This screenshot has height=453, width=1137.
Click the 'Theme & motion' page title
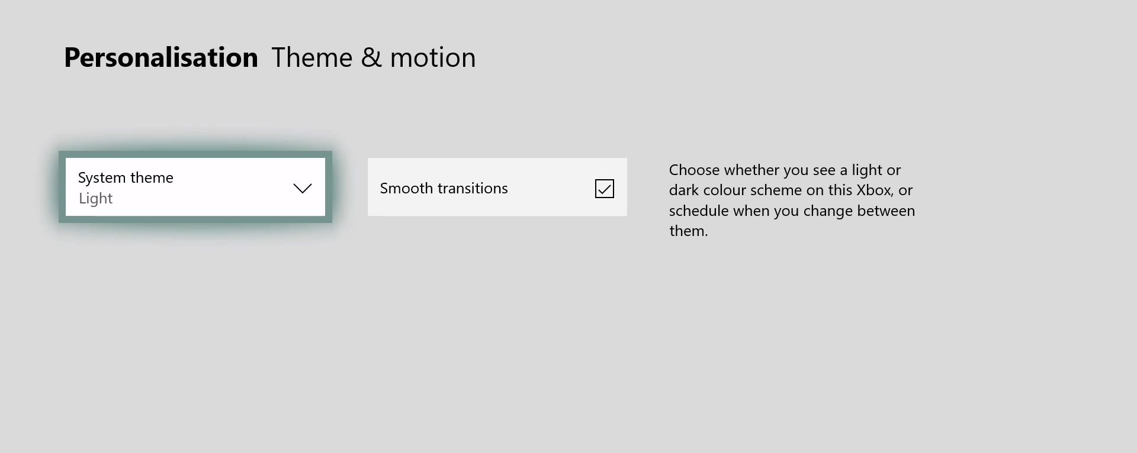pyautogui.click(x=374, y=57)
